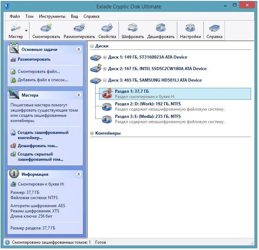Click Размонтировать link in Основные задачи
Screen dimensions: 259x250
pyautogui.click(x=34, y=59)
